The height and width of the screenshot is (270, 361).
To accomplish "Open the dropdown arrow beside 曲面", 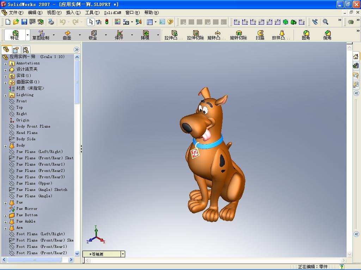I will pos(80,35).
